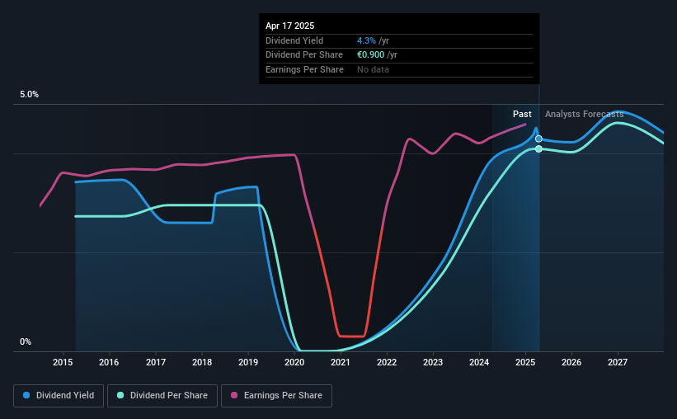The width and height of the screenshot is (677, 419).
Task: Select the blue Dividend Yield data point marker
Action: 538,139
